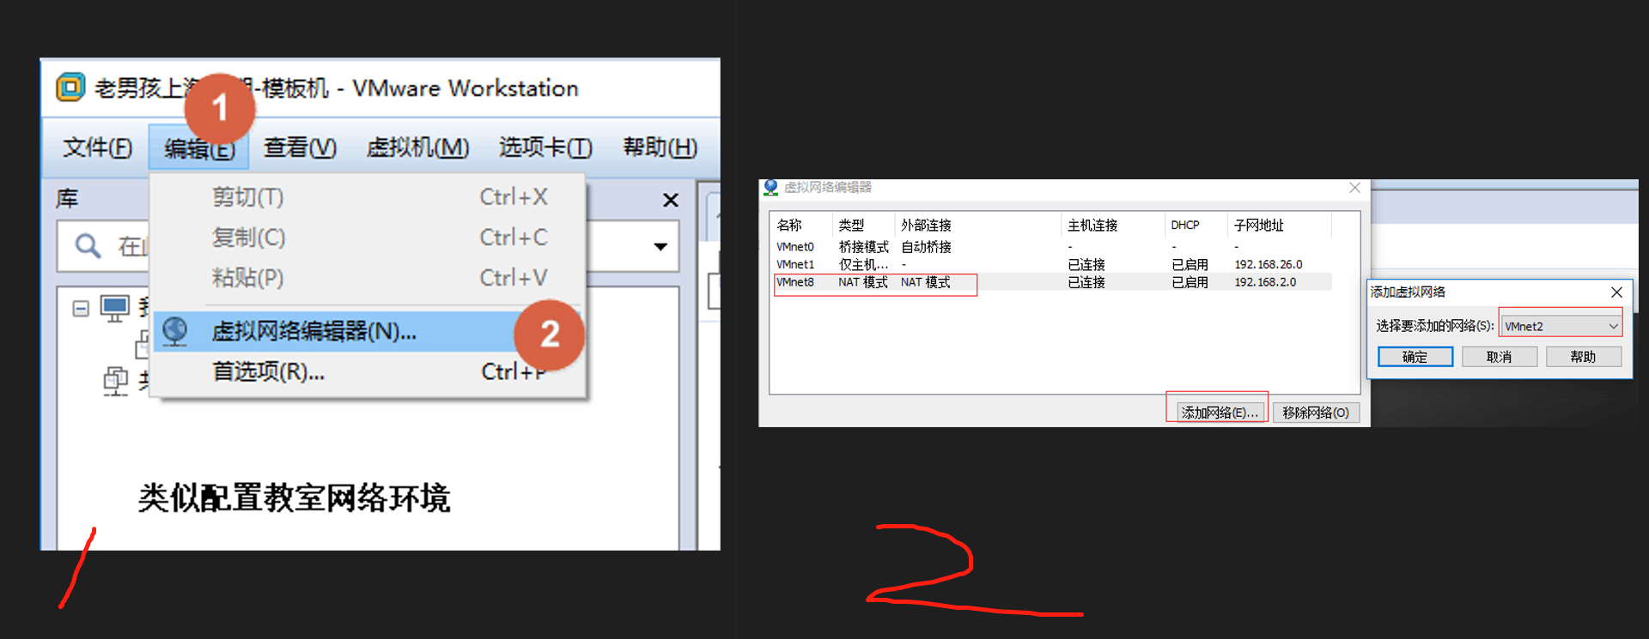Select the shared virtual machines icon in tree
This screenshot has height=639, width=1649.
click(116, 381)
